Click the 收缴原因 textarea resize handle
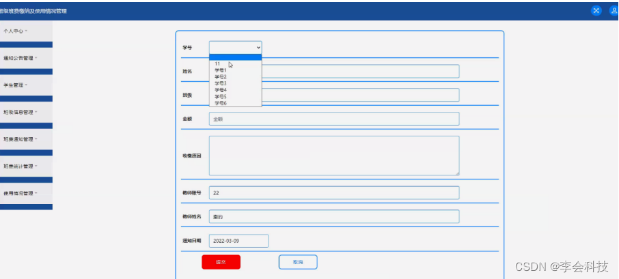Screen dimensions: 619x279 (x=457, y=173)
